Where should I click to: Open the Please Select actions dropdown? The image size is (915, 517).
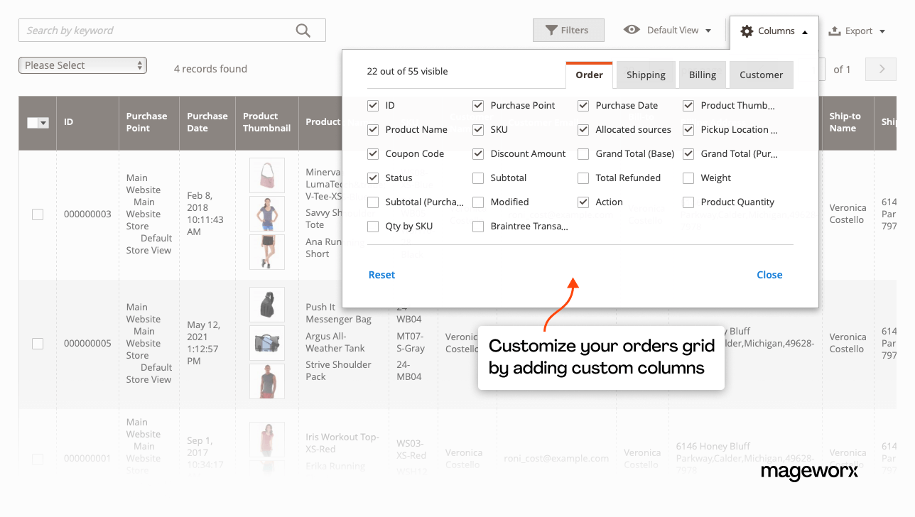(82, 65)
